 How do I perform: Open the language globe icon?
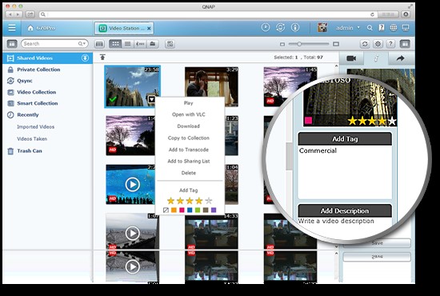[394, 27]
